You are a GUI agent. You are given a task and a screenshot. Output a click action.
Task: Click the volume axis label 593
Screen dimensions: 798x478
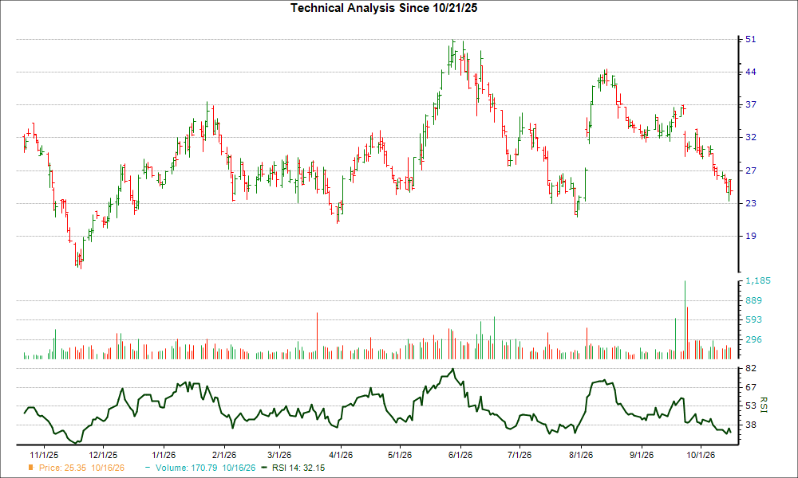coord(754,319)
